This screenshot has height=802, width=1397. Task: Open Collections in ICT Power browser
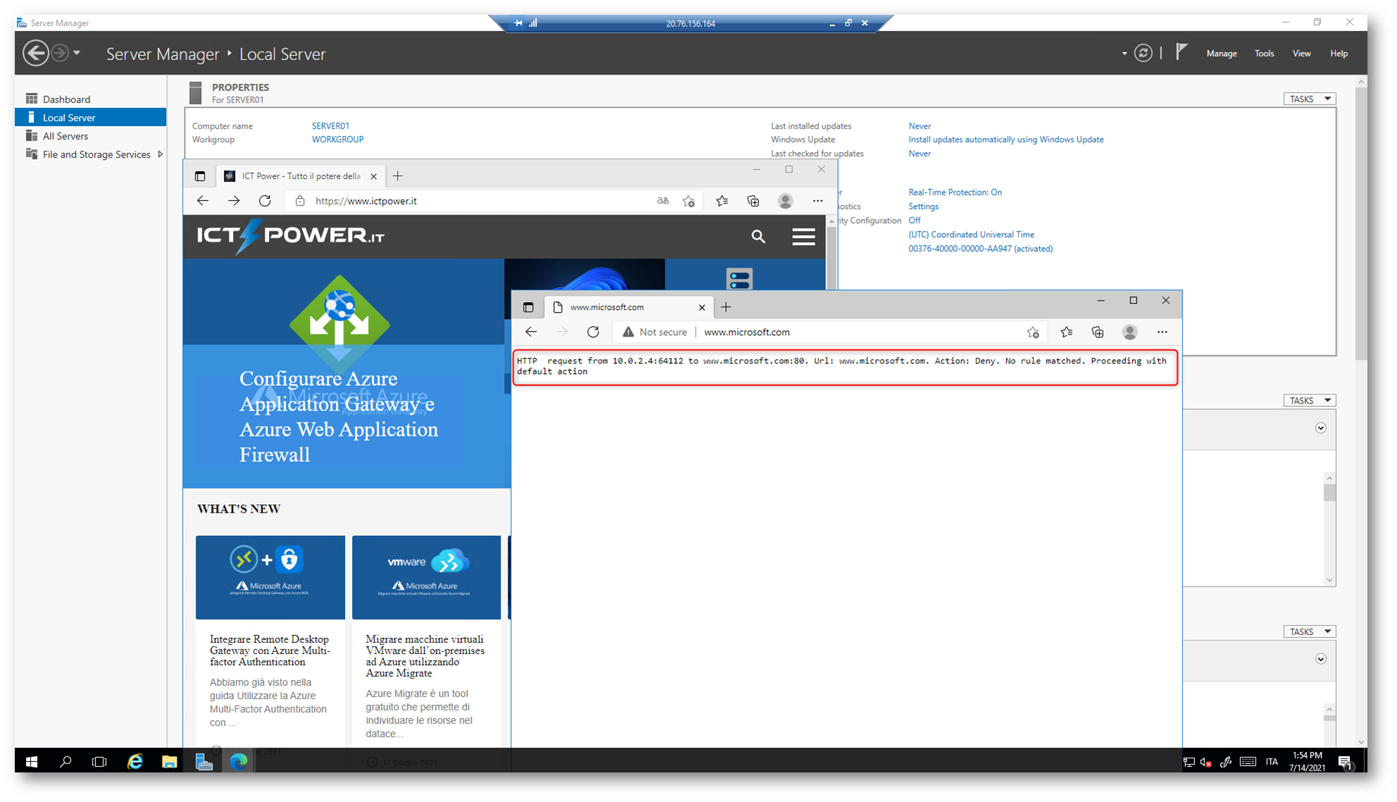click(753, 201)
